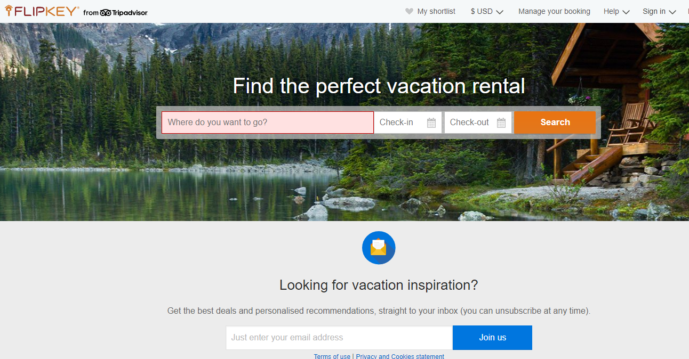Click the FlipKey logo

(x=42, y=11)
